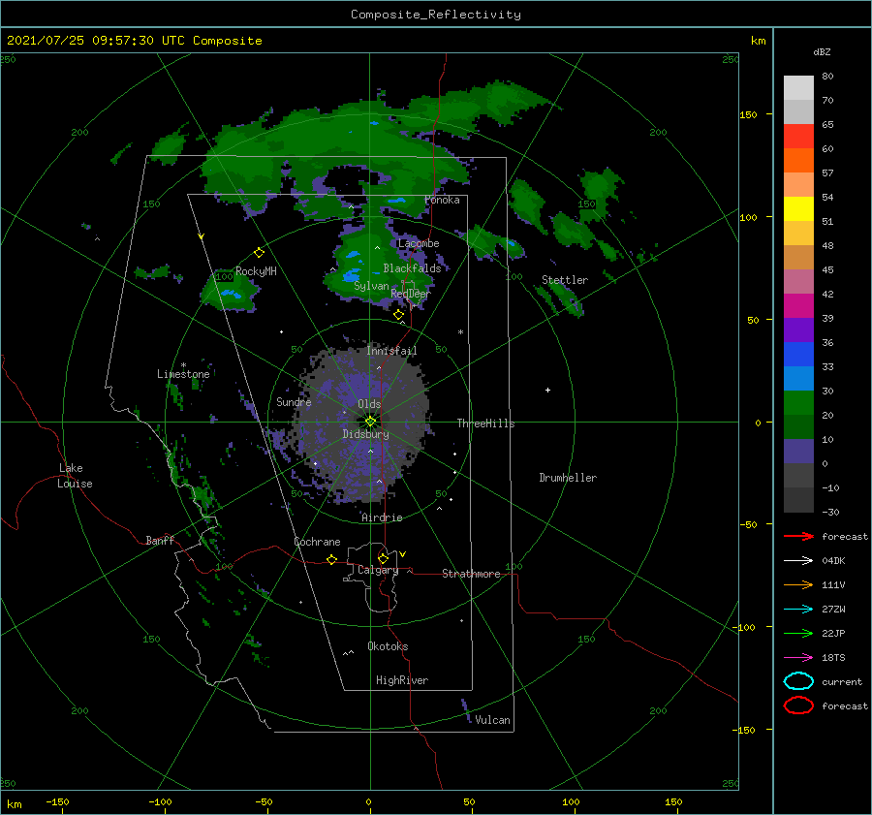Click the Sylvan label on the map

[x=371, y=286]
